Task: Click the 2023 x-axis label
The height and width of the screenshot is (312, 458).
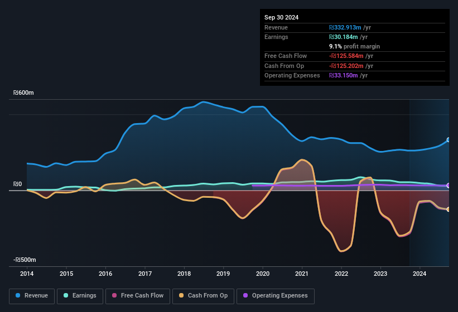Action: 380,274
